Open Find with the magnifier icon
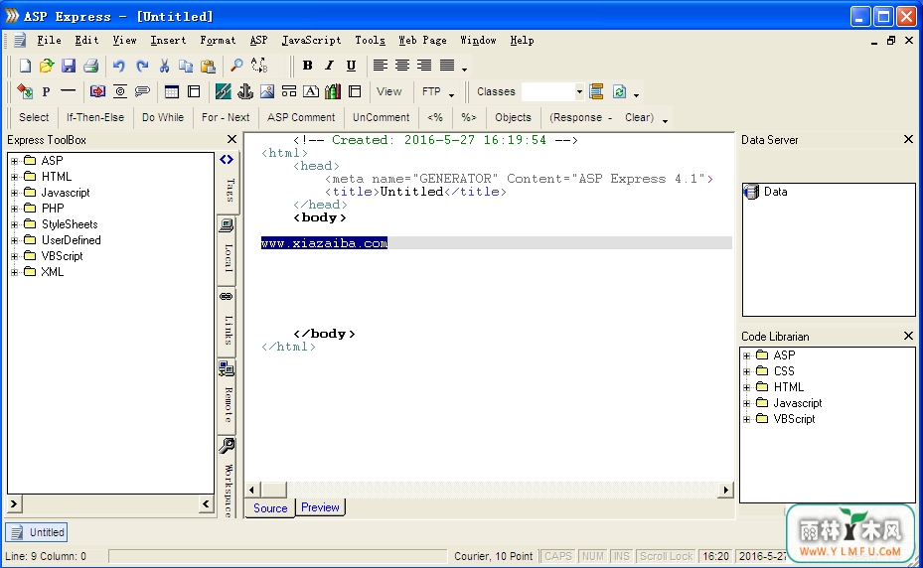The width and height of the screenshot is (923, 568). point(236,66)
